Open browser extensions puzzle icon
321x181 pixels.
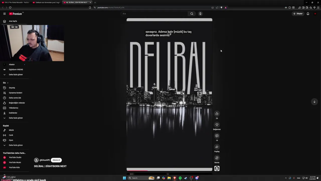[290, 8]
